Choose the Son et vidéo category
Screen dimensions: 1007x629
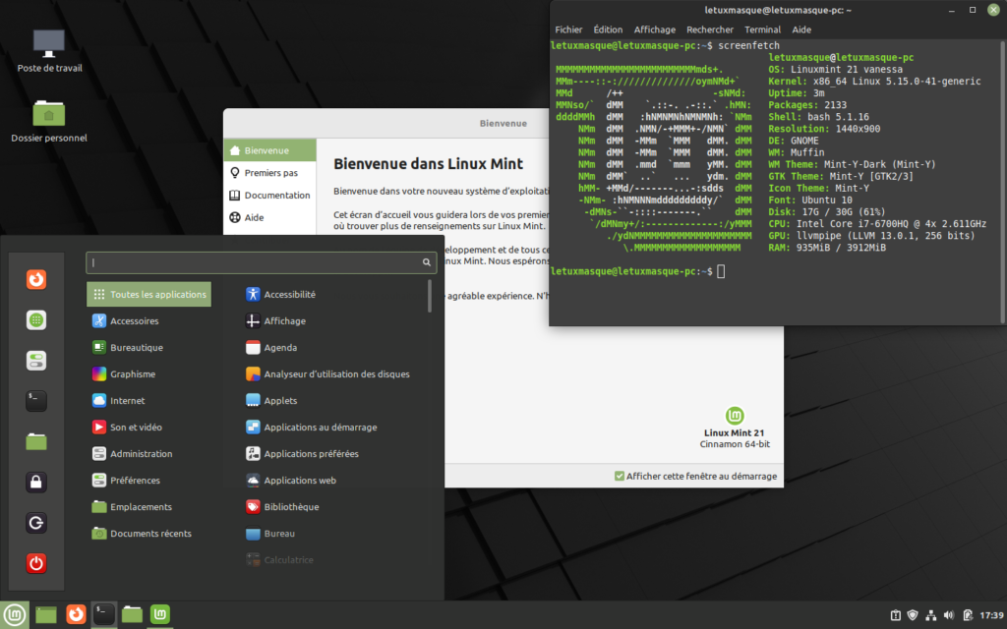click(x=127, y=427)
